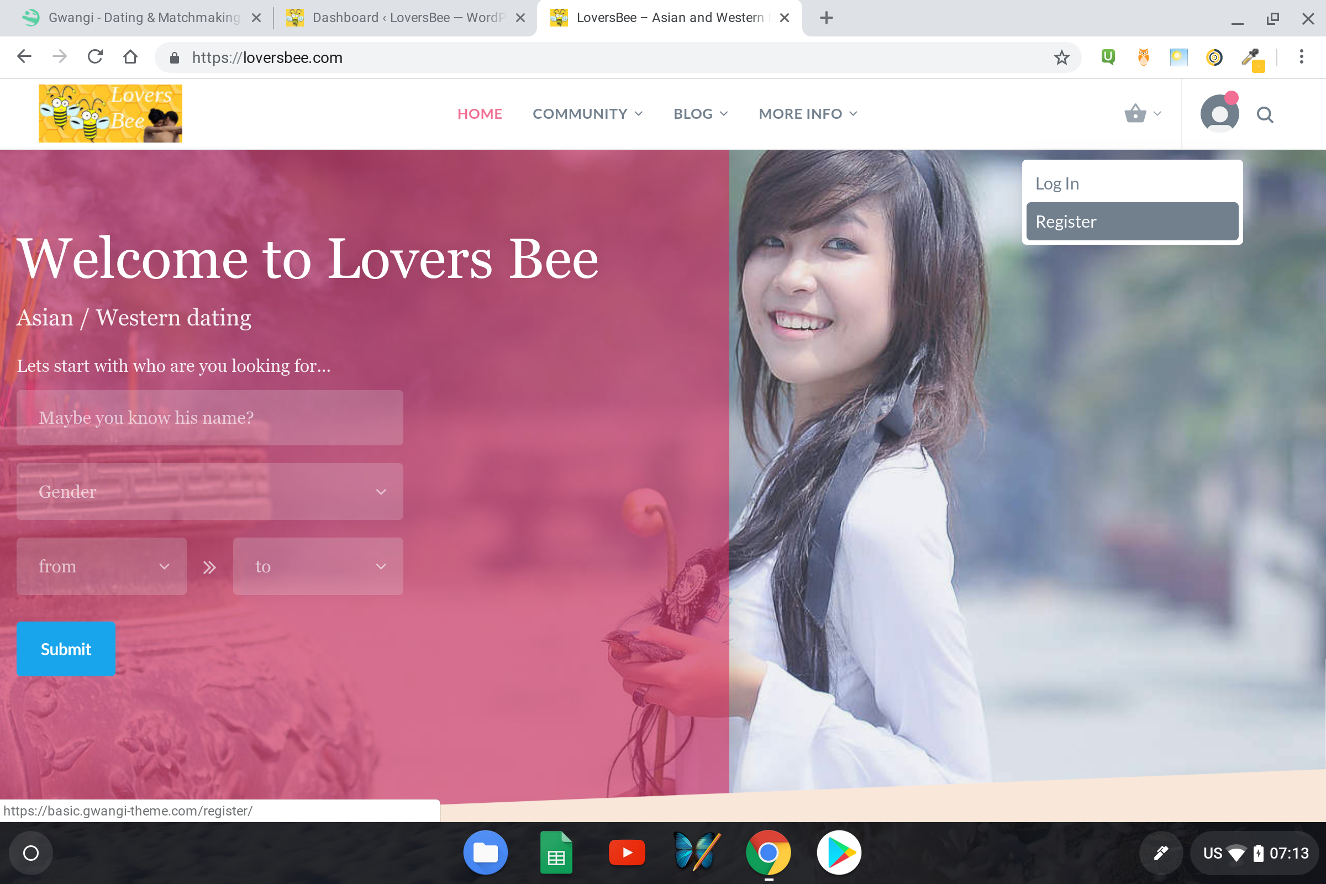Click the browser forward arrow

(59, 57)
